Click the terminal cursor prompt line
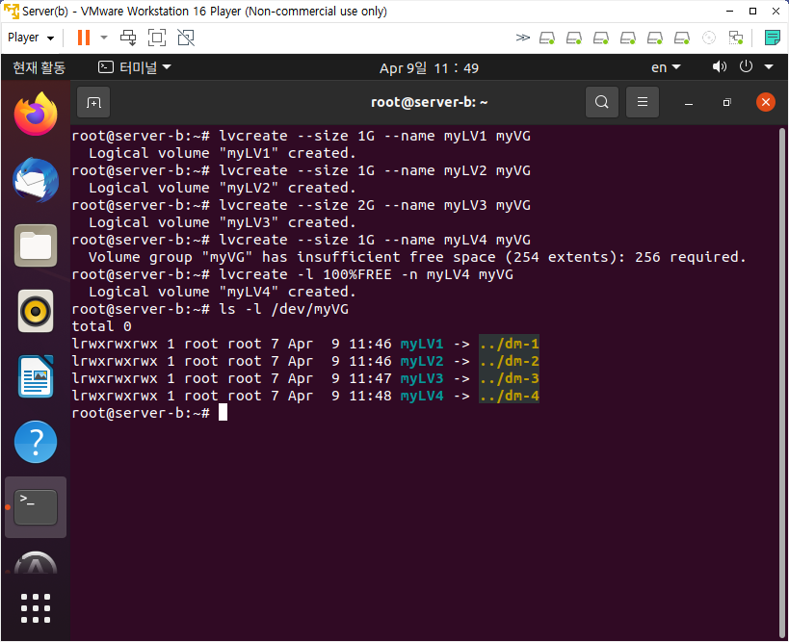Viewport: 789px width, 642px height. [149, 413]
